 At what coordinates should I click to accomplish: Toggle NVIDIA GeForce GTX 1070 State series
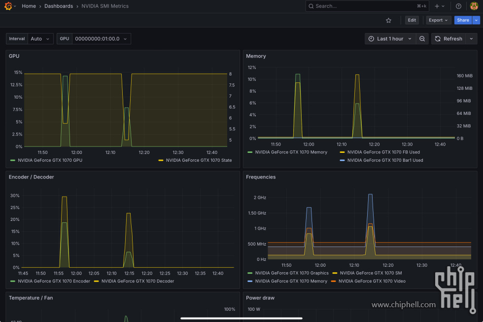pos(199,160)
